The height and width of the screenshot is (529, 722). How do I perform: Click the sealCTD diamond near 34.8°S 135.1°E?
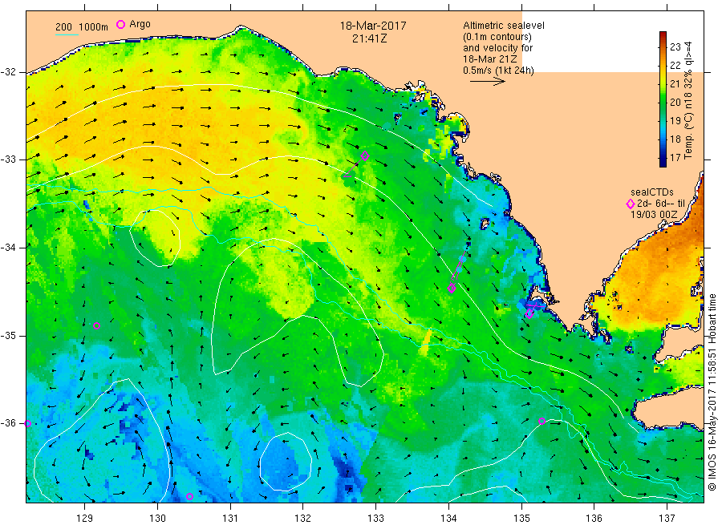click(x=529, y=313)
